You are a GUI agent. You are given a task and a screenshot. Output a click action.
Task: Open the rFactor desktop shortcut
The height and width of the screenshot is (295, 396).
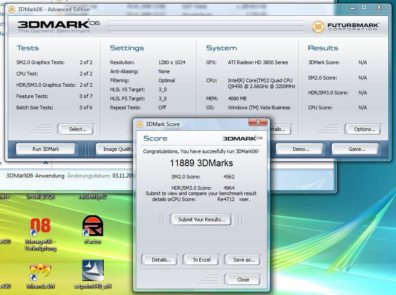pyautogui.click(x=93, y=226)
